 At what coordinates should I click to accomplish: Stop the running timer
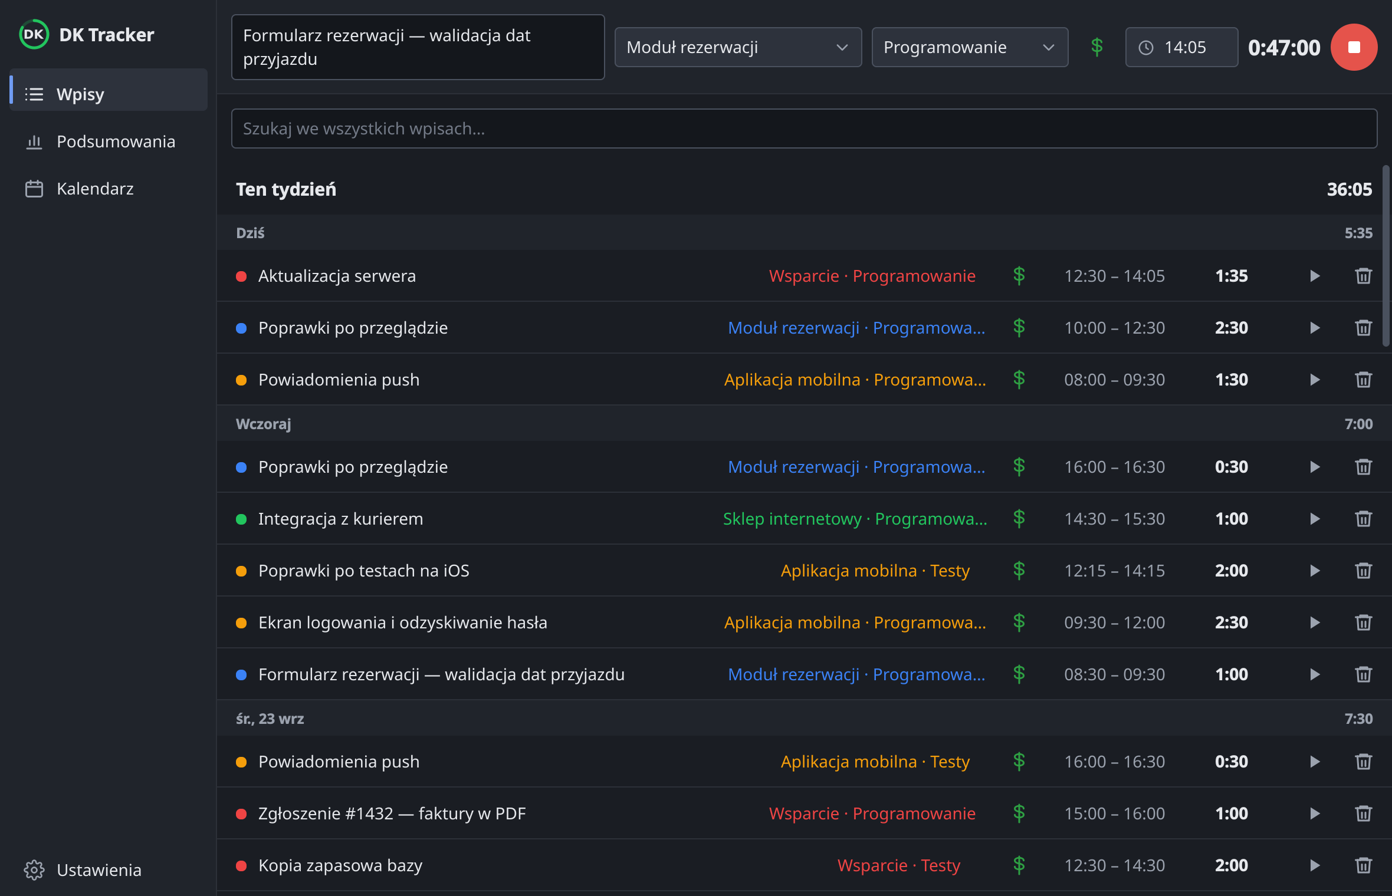coord(1354,47)
